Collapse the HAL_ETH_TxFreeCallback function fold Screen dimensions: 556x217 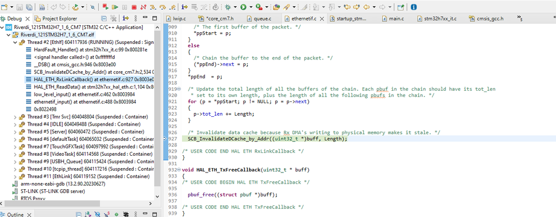179,170
